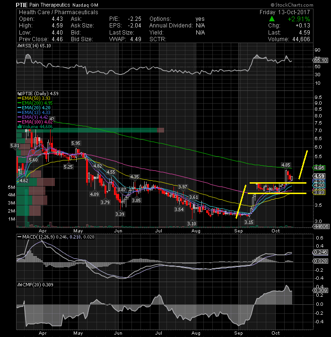Click the 0.309 CMF value tag on right

[321, 290]
